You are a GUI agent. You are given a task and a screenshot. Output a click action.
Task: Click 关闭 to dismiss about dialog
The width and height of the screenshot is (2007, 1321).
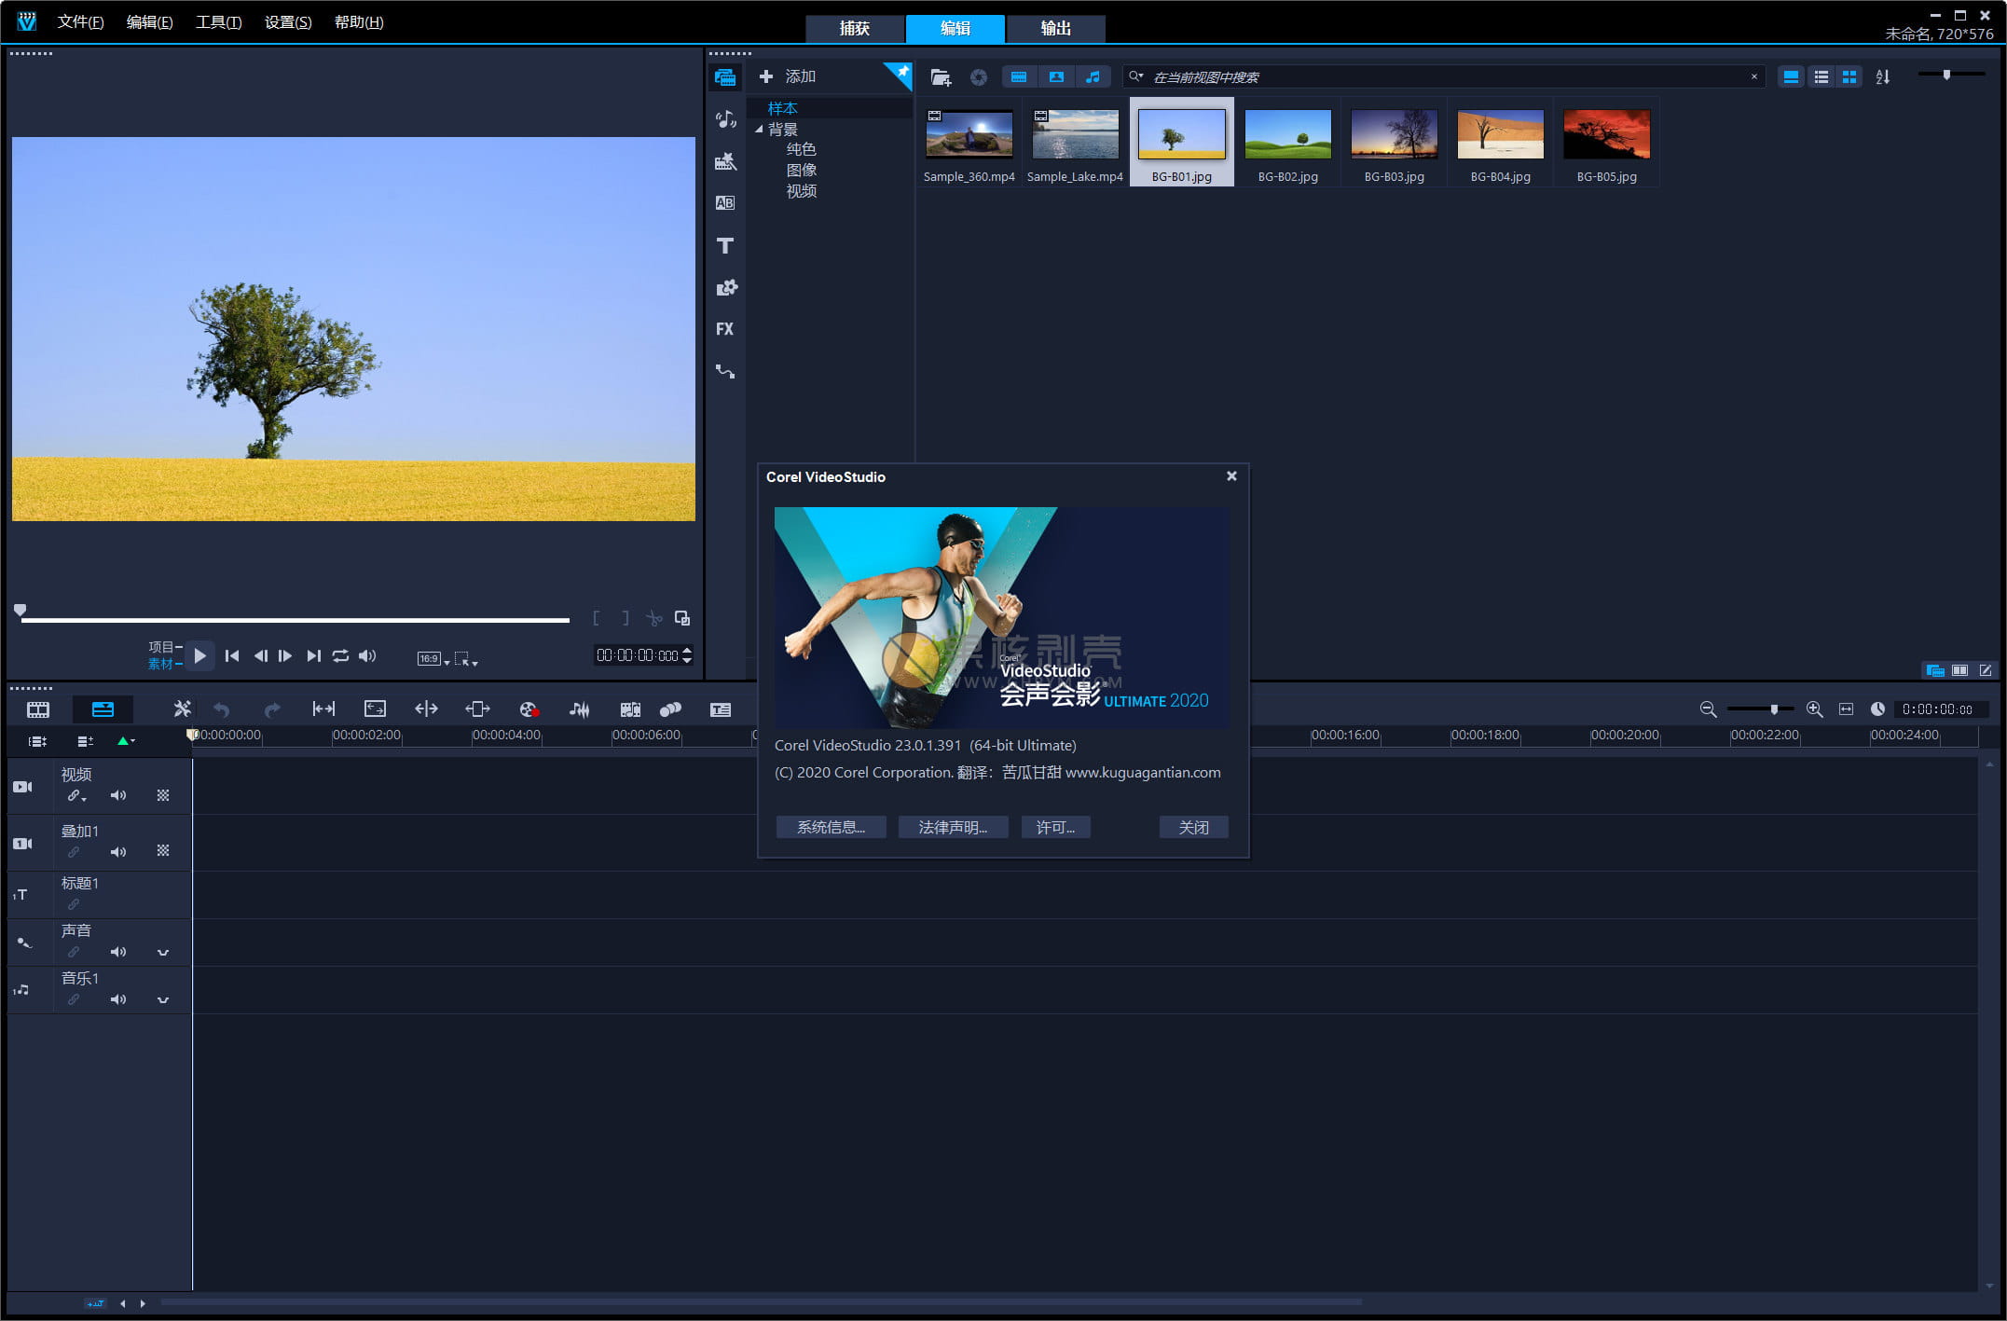1193,827
